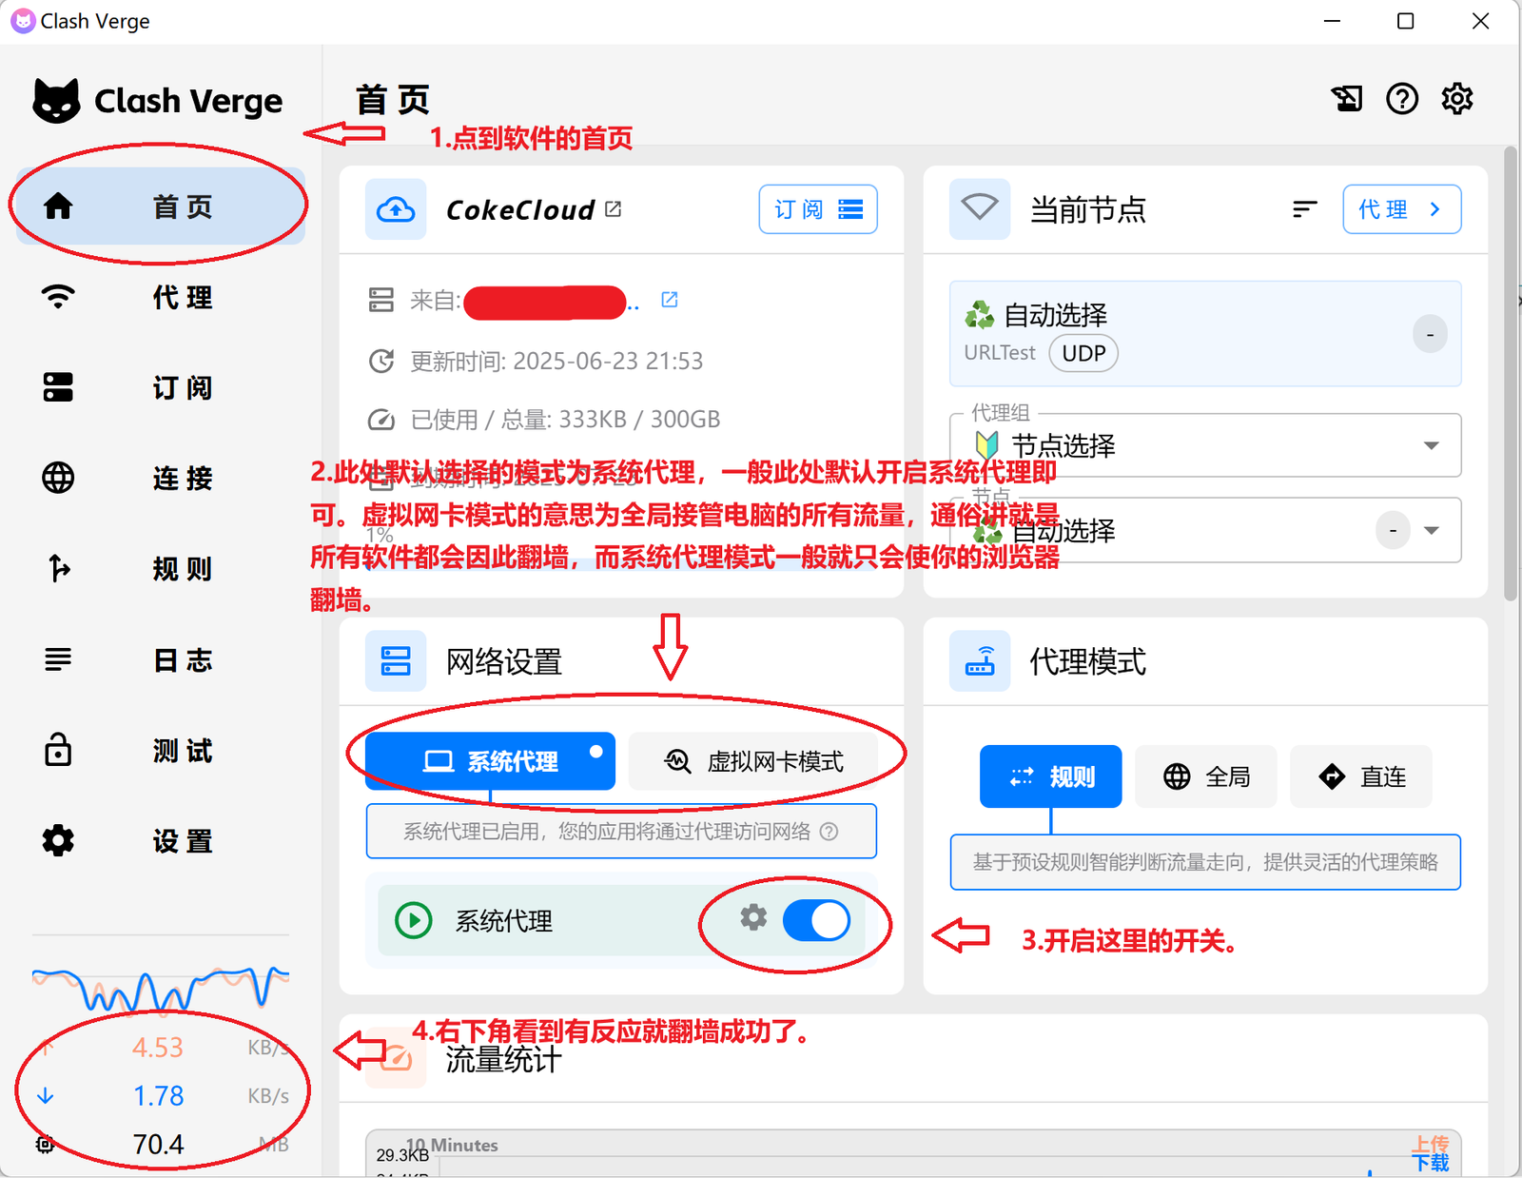
Task: Click the 代理 button in 当前节点 card
Action: (x=1402, y=209)
